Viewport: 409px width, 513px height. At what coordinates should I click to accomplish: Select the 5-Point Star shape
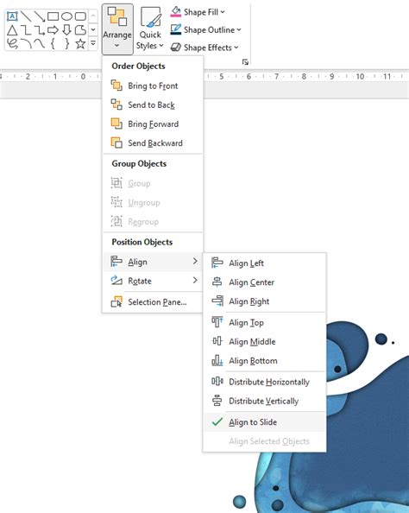point(80,43)
